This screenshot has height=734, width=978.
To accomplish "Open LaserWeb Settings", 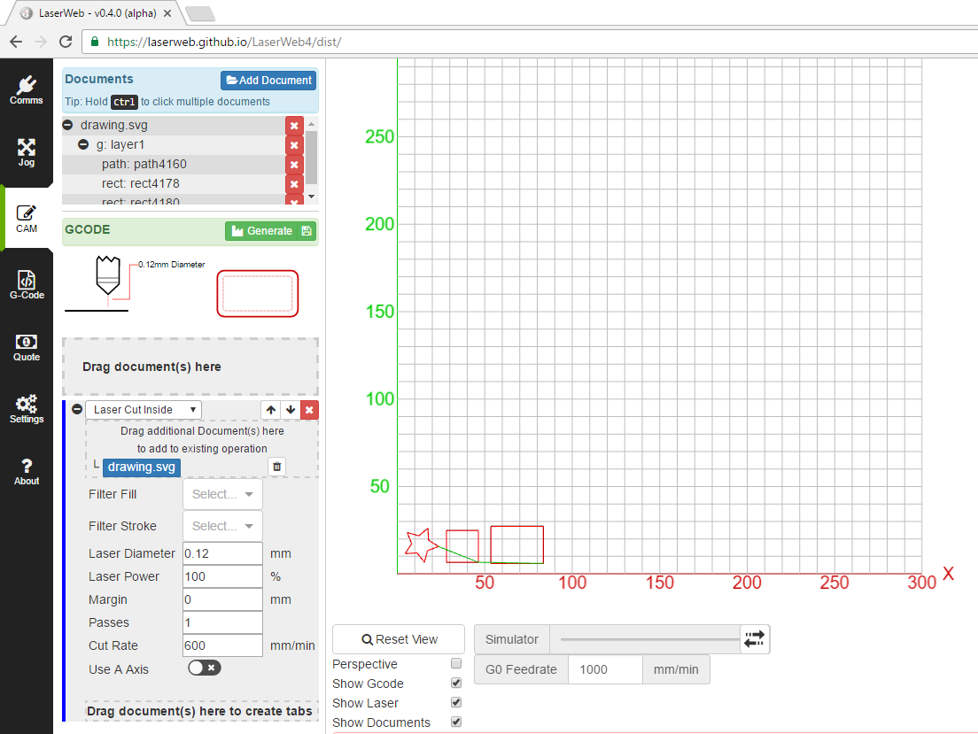I will click(x=27, y=408).
